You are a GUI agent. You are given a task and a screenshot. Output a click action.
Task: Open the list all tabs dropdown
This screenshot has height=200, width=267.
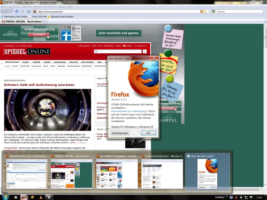265,22
